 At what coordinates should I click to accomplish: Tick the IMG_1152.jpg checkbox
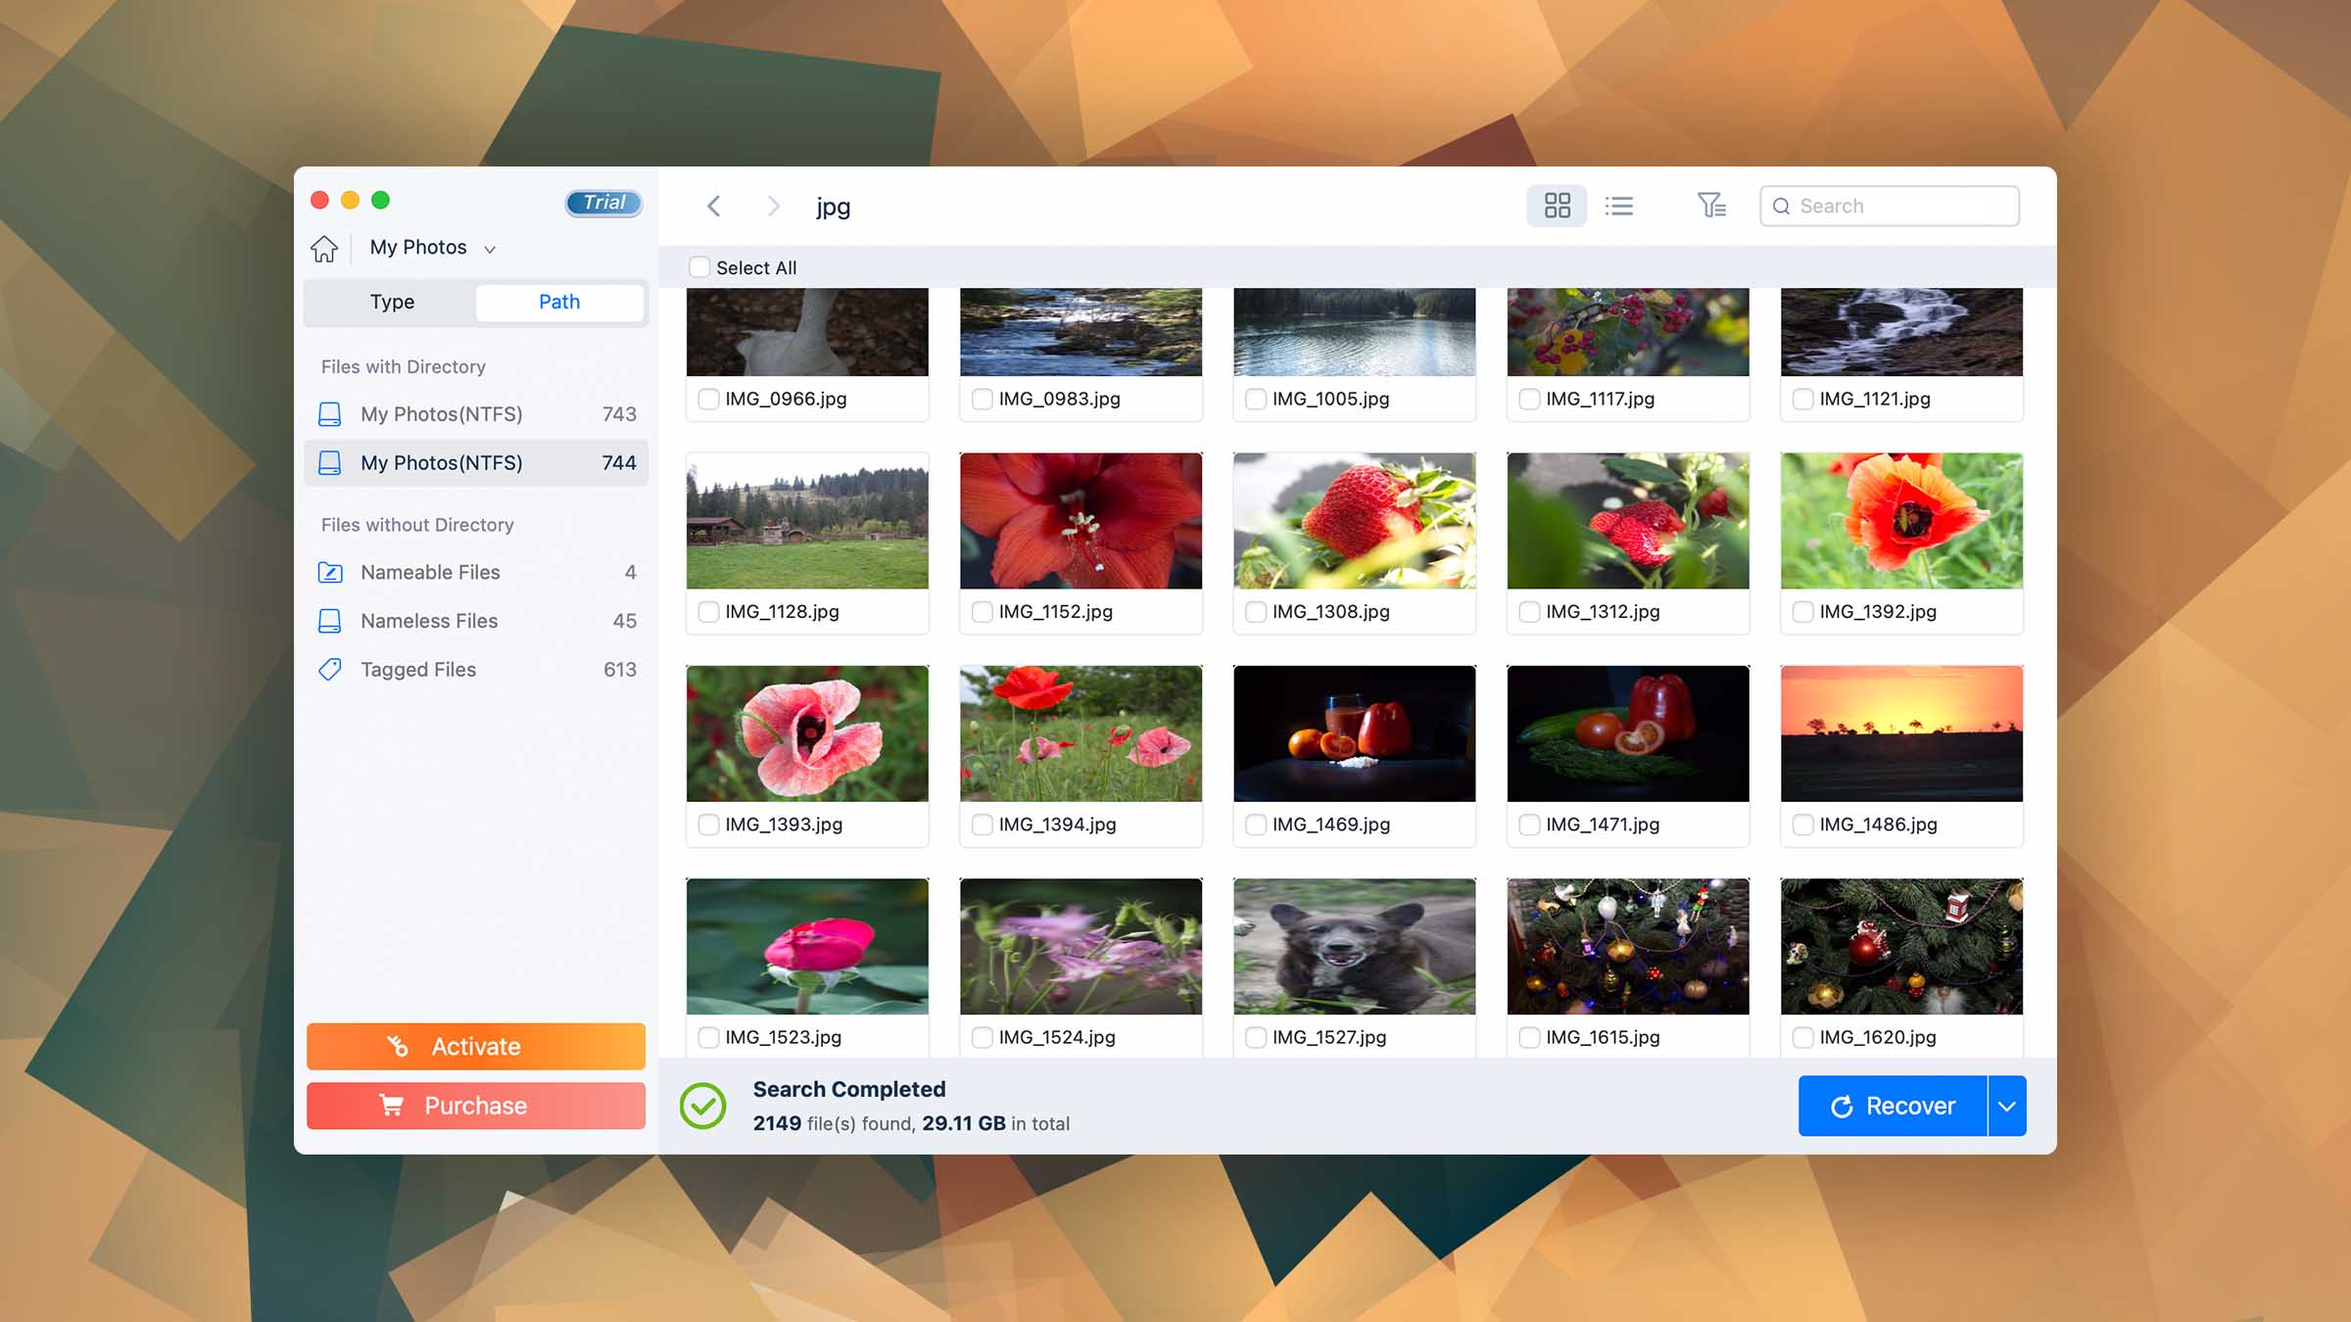[x=982, y=612]
